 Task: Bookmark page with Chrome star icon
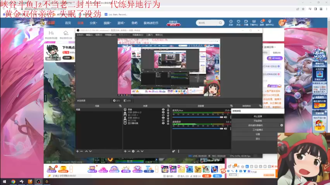[x=303, y=9]
